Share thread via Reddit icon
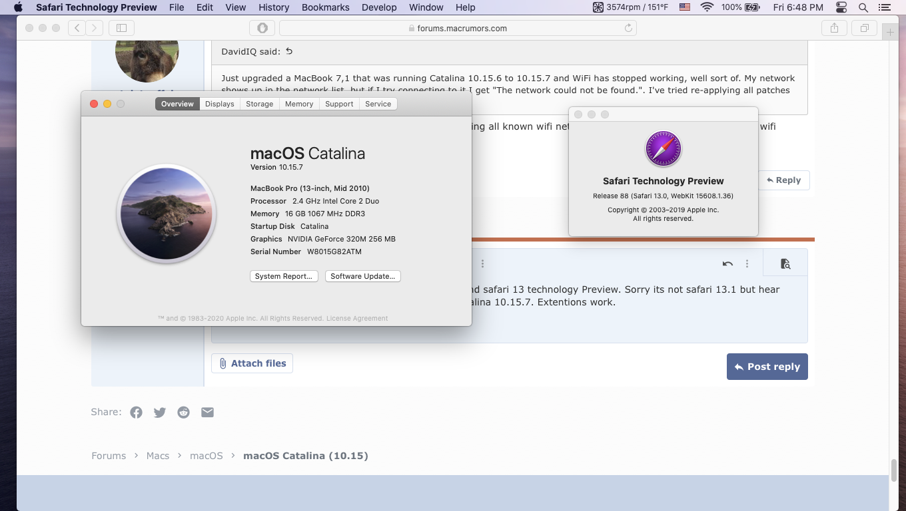 pyautogui.click(x=184, y=413)
